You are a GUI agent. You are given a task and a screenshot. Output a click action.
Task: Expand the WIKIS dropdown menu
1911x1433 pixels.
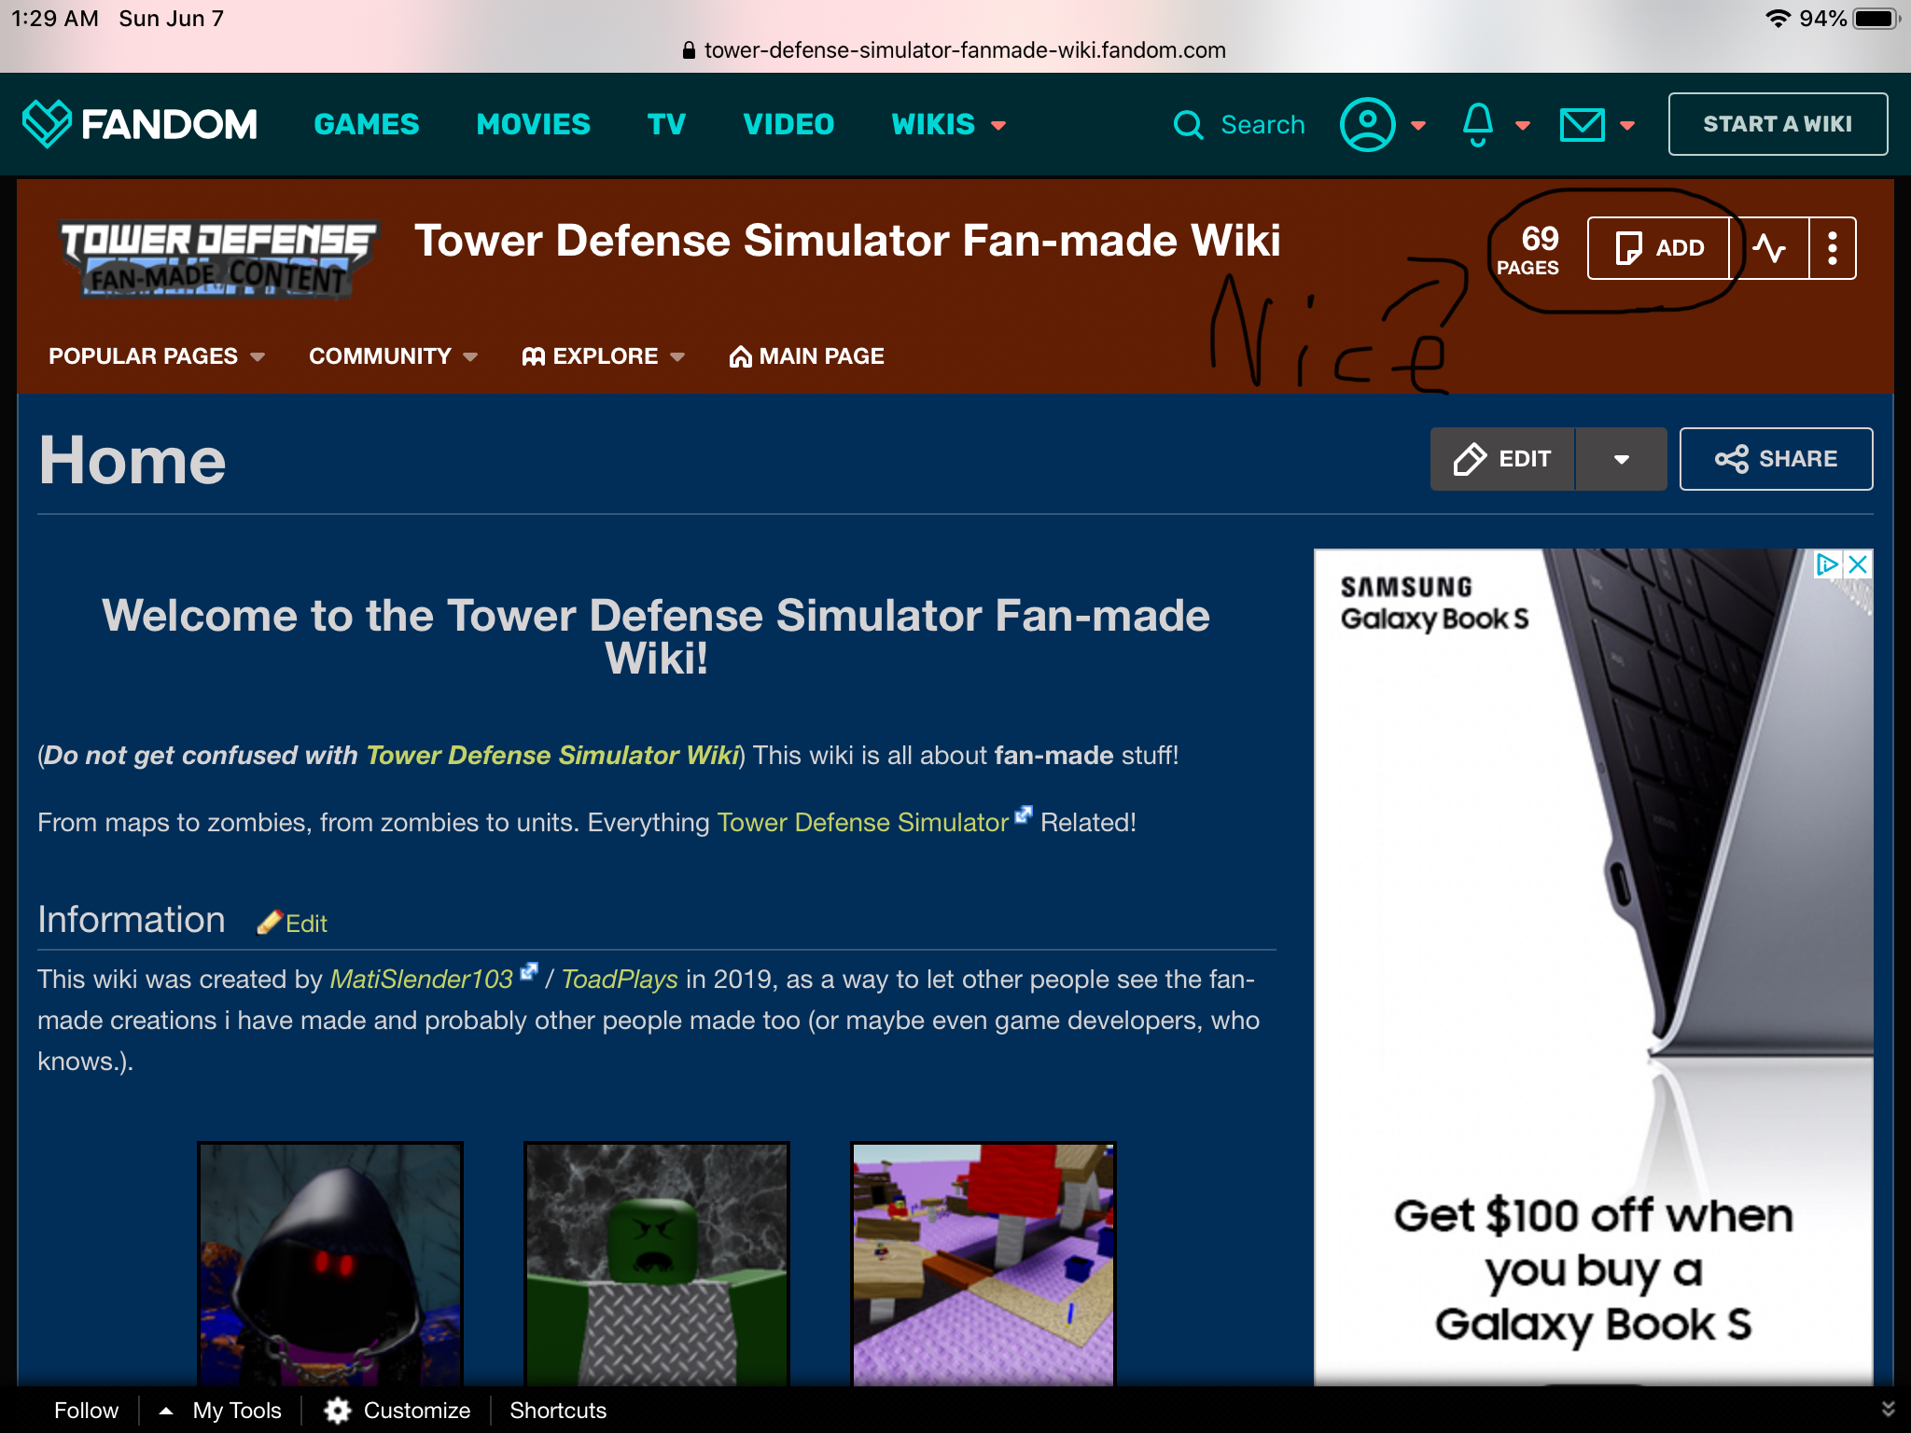coord(950,123)
